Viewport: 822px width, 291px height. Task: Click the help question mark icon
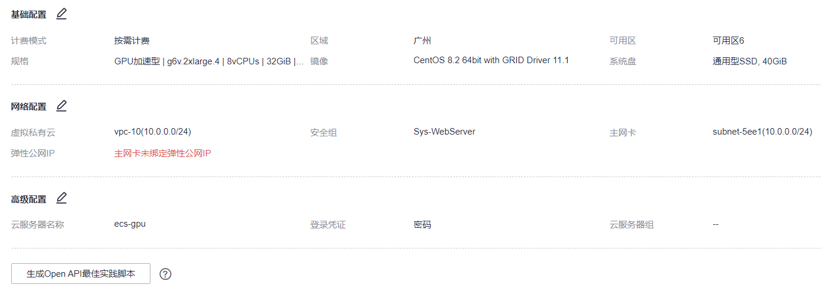166,274
